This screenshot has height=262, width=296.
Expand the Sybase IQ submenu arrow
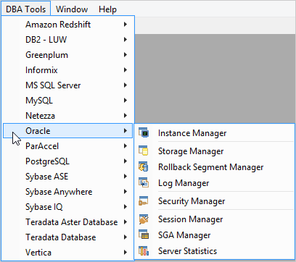coord(126,207)
